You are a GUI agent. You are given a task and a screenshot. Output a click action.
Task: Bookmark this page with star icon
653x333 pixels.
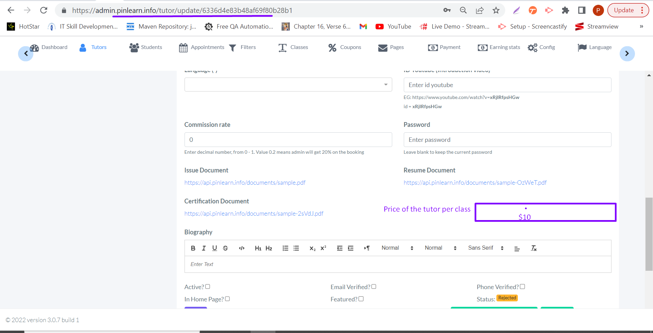pyautogui.click(x=496, y=10)
